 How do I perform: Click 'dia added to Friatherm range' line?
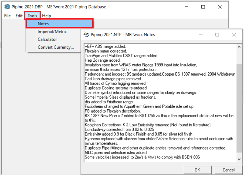[109, 102]
